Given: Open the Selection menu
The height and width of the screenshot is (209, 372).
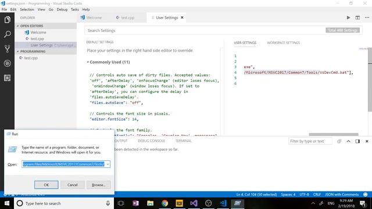Looking at the screenshot, I should [27, 9].
